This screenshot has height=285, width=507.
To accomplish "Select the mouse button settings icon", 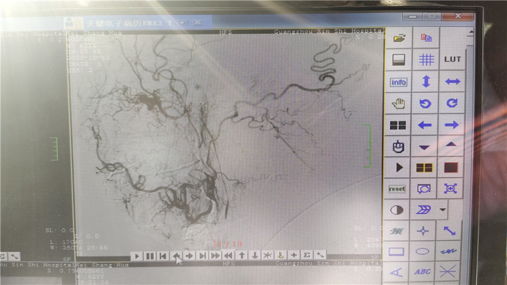I will (x=398, y=146).
